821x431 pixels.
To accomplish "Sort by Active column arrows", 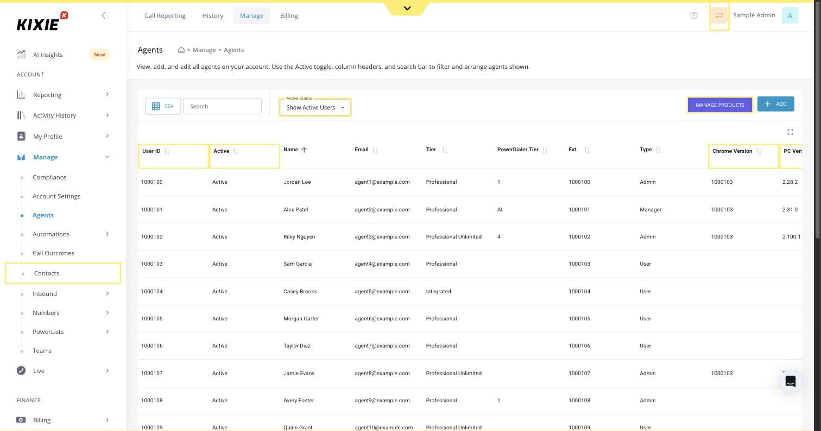I will click(236, 151).
